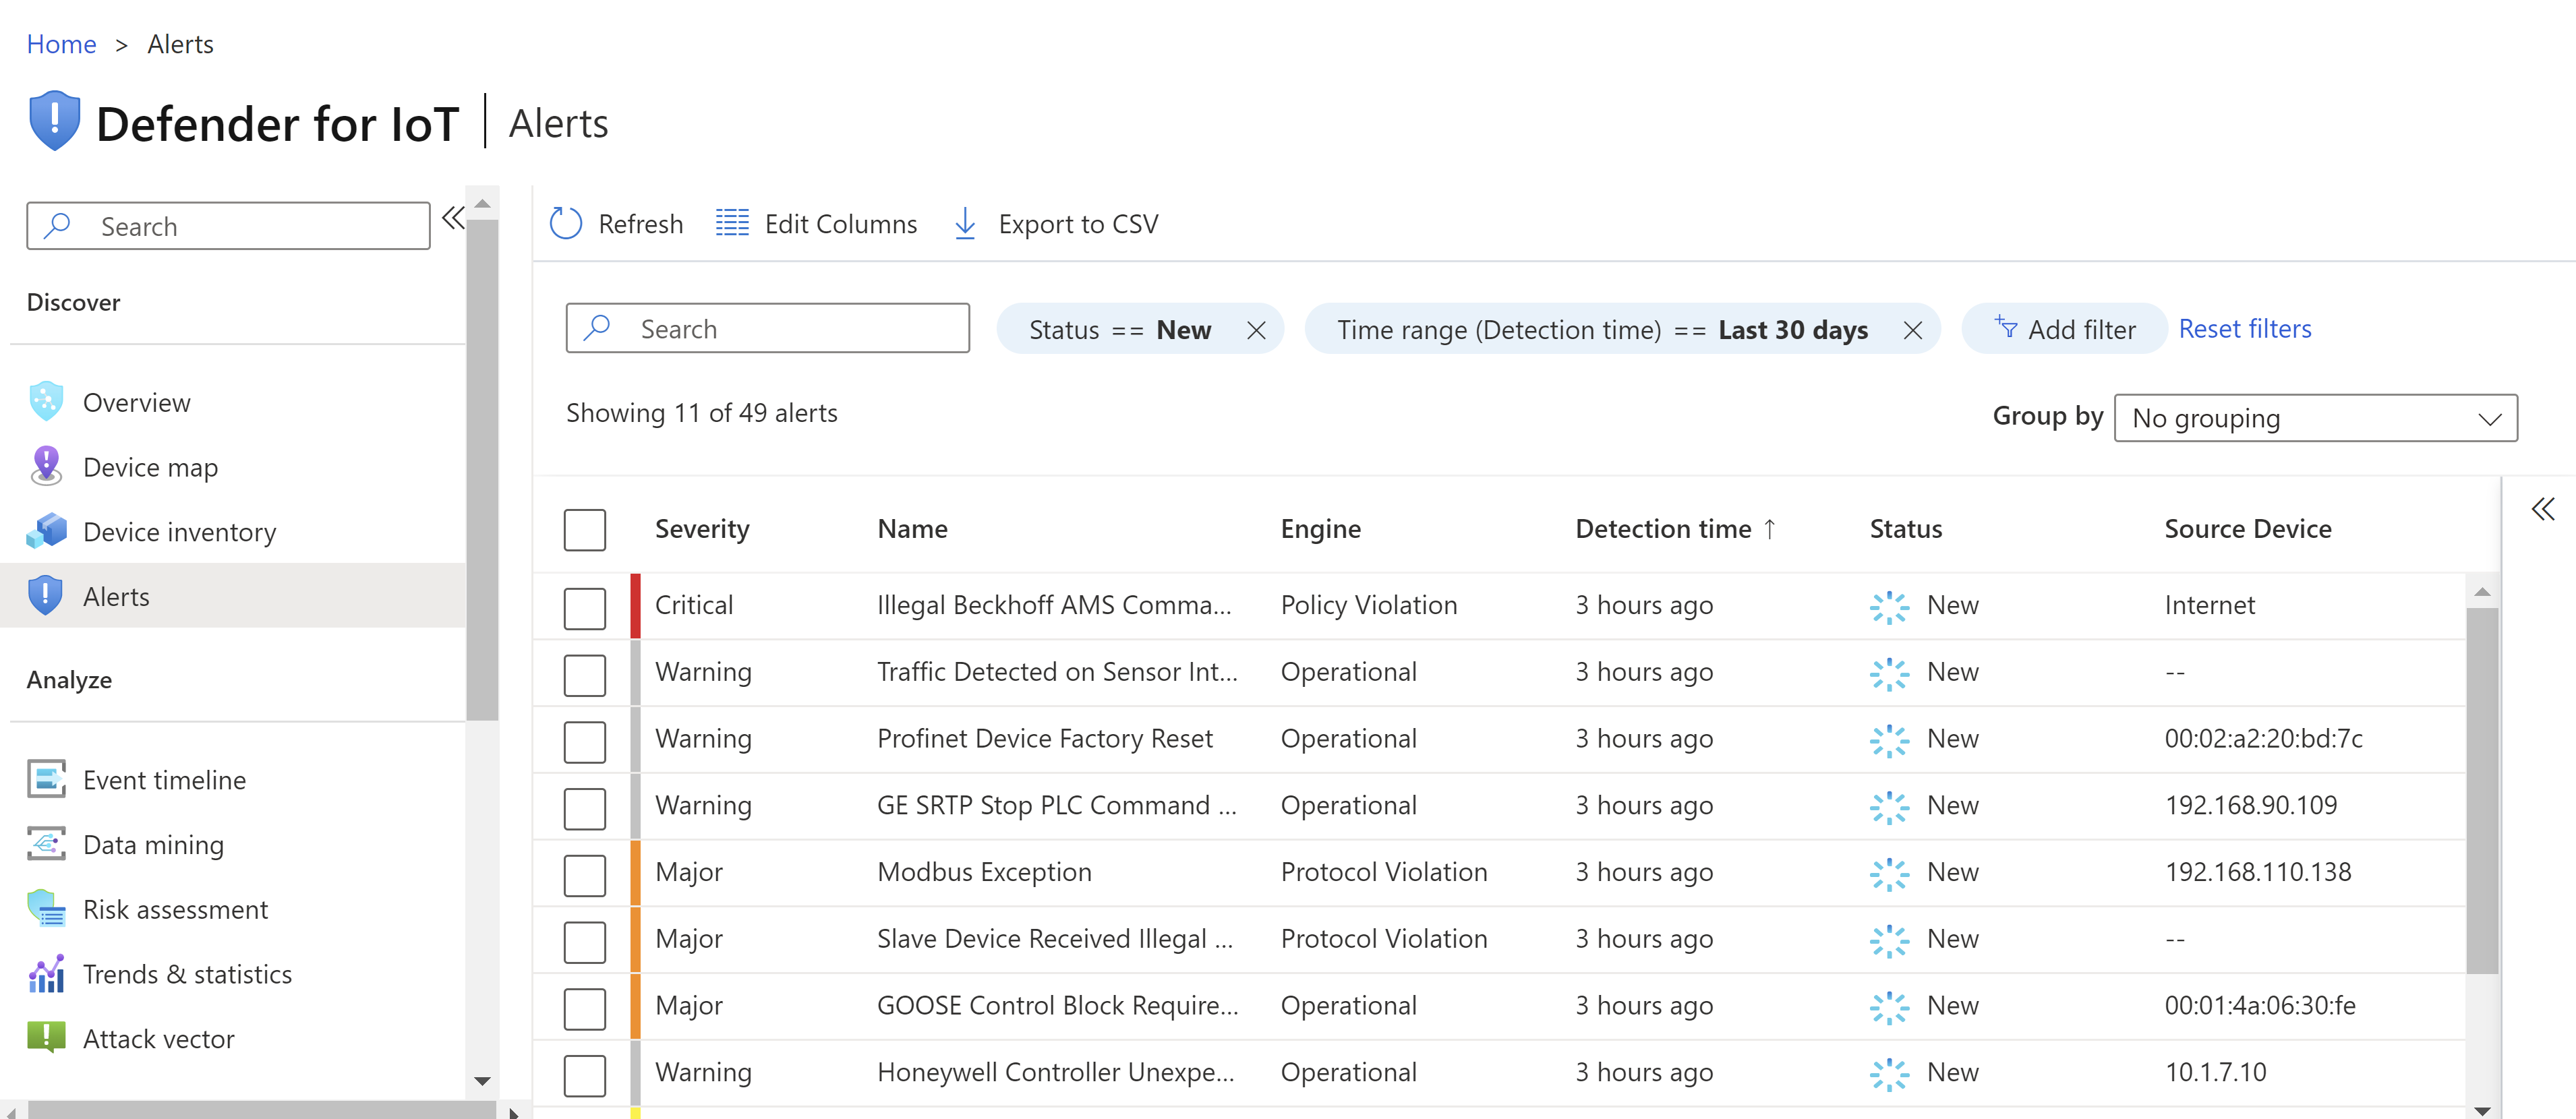Viewport: 2576px width, 1119px height.
Task: Check the Profinet Device Factory Reset alert
Action: pos(585,742)
